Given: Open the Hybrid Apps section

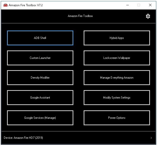Looking at the screenshot, I should 117,38.
